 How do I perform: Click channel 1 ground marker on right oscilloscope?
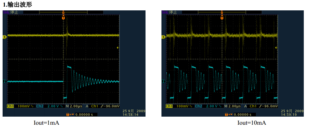coord(163,37)
